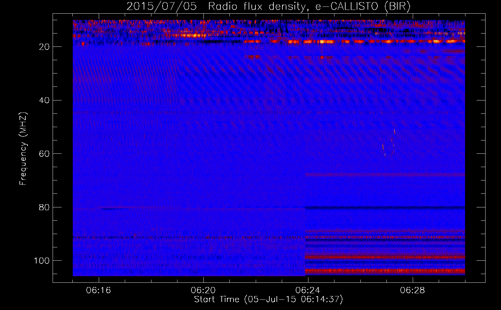501x310 pixels.
Task: Select the 60 MHz frequency tick label
Action: [x=45, y=154]
